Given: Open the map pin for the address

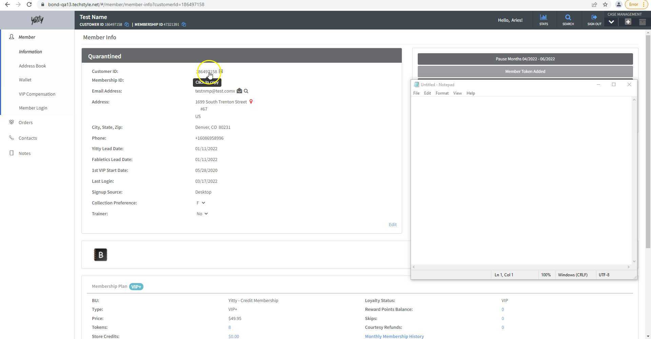Looking at the screenshot, I should (x=251, y=102).
